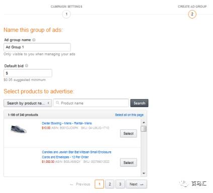Click the Ad group name help icon
The image size is (213, 193).
pos(34,40)
